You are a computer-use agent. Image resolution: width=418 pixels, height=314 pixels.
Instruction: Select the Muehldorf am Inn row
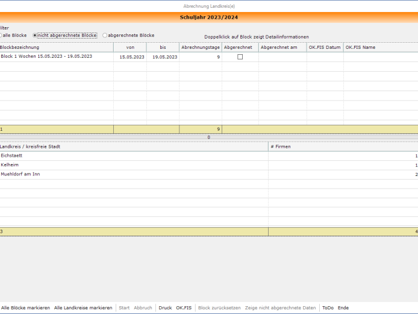tap(209, 174)
